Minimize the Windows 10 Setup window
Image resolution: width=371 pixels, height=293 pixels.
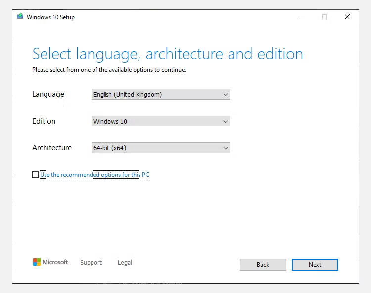pos(302,17)
